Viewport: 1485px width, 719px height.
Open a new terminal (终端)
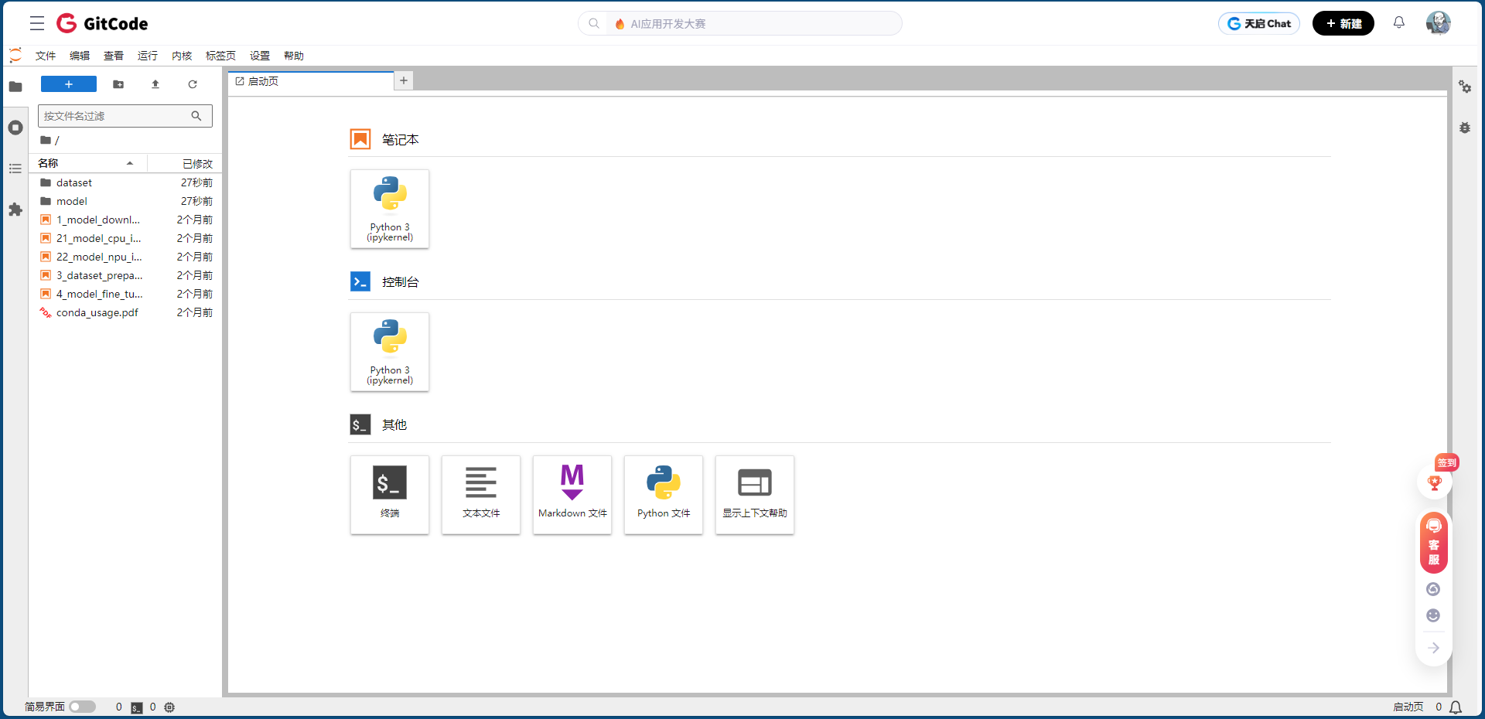point(390,495)
